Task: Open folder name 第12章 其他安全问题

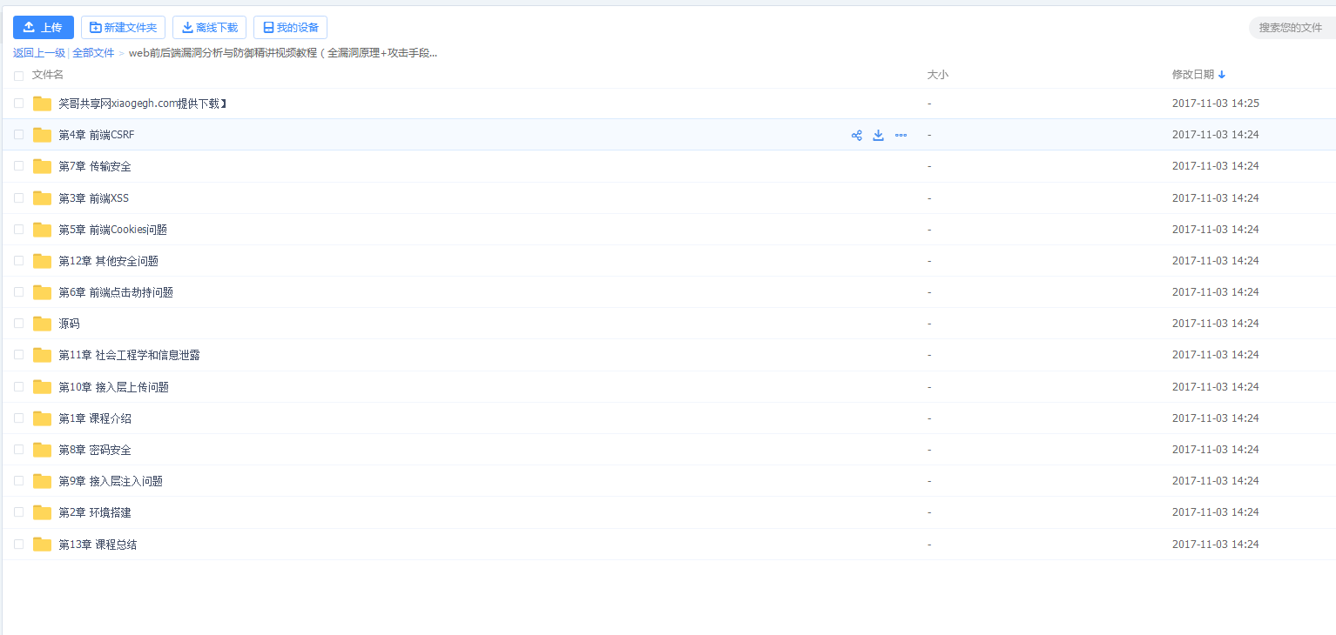Action: click(109, 261)
